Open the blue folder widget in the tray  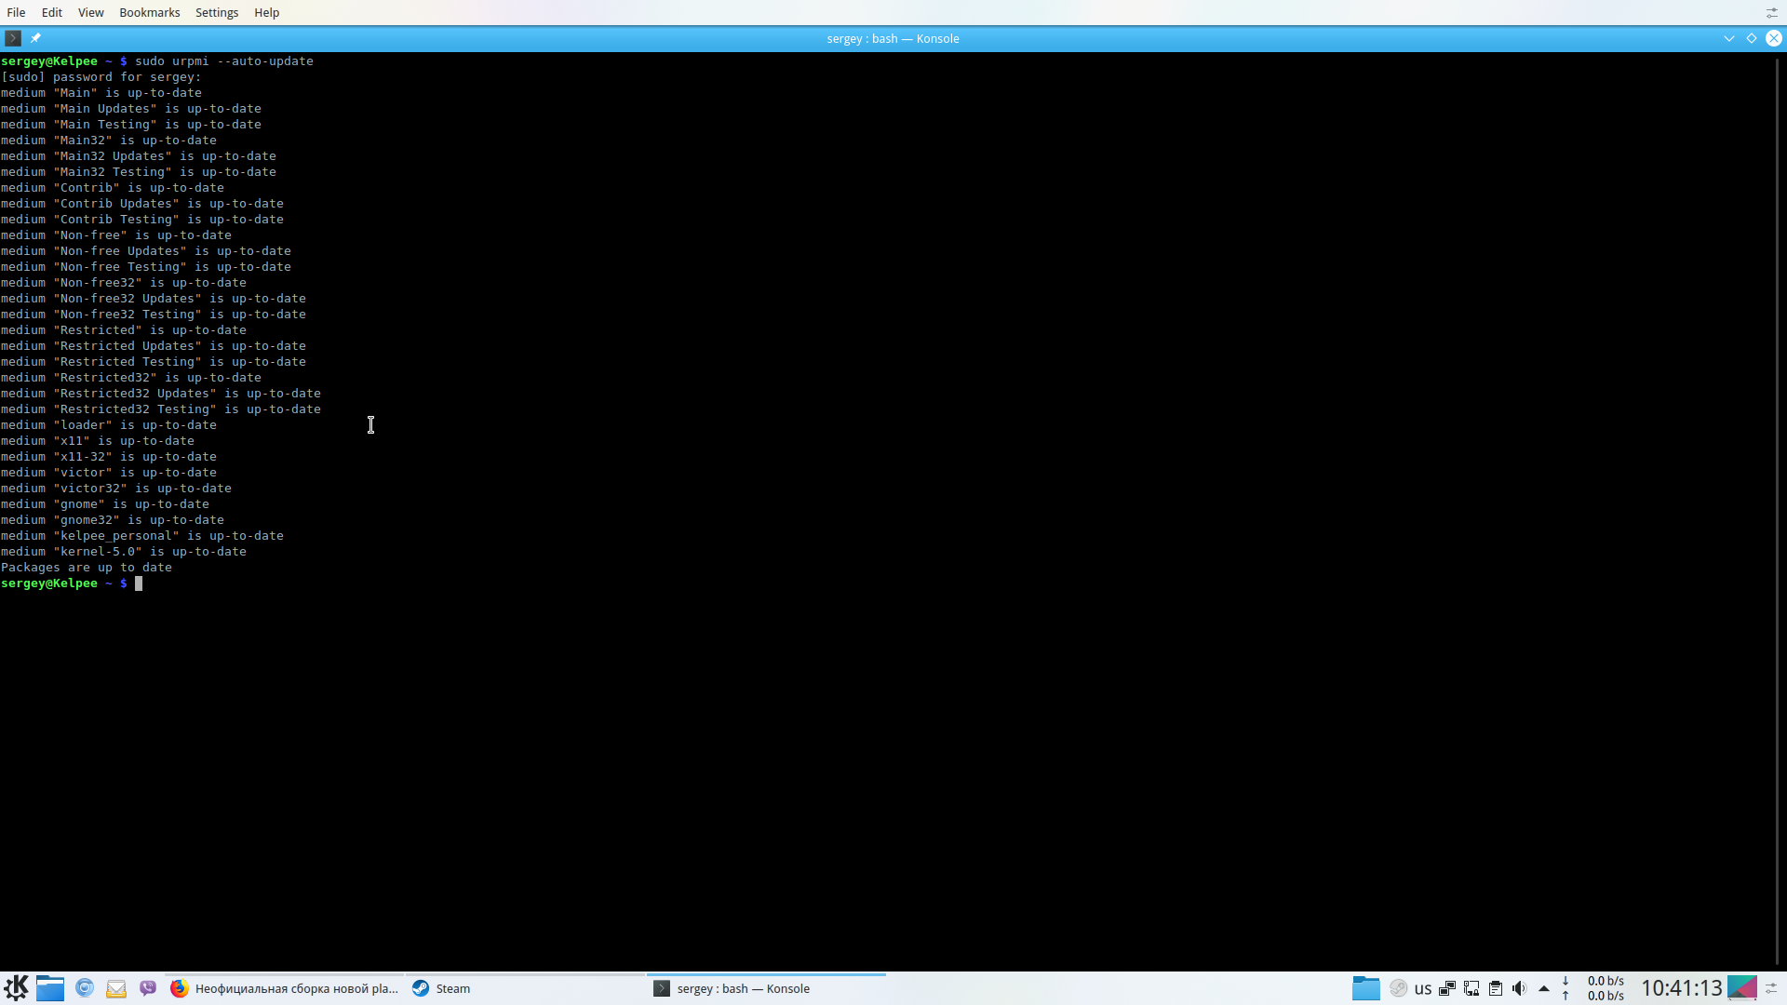tap(1365, 988)
